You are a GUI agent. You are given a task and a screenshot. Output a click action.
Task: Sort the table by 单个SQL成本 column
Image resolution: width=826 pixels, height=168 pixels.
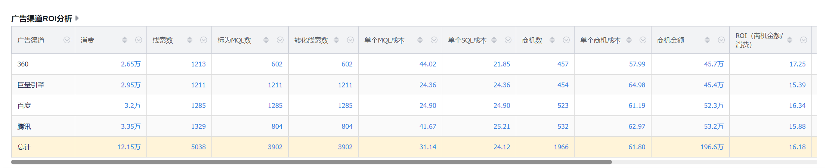tap(494, 40)
